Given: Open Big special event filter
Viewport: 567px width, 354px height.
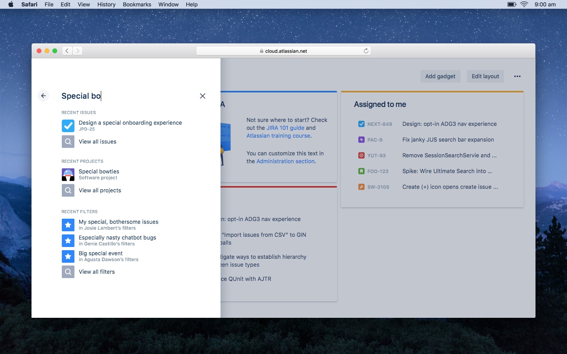Looking at the screenshot, I should point(101,253).
